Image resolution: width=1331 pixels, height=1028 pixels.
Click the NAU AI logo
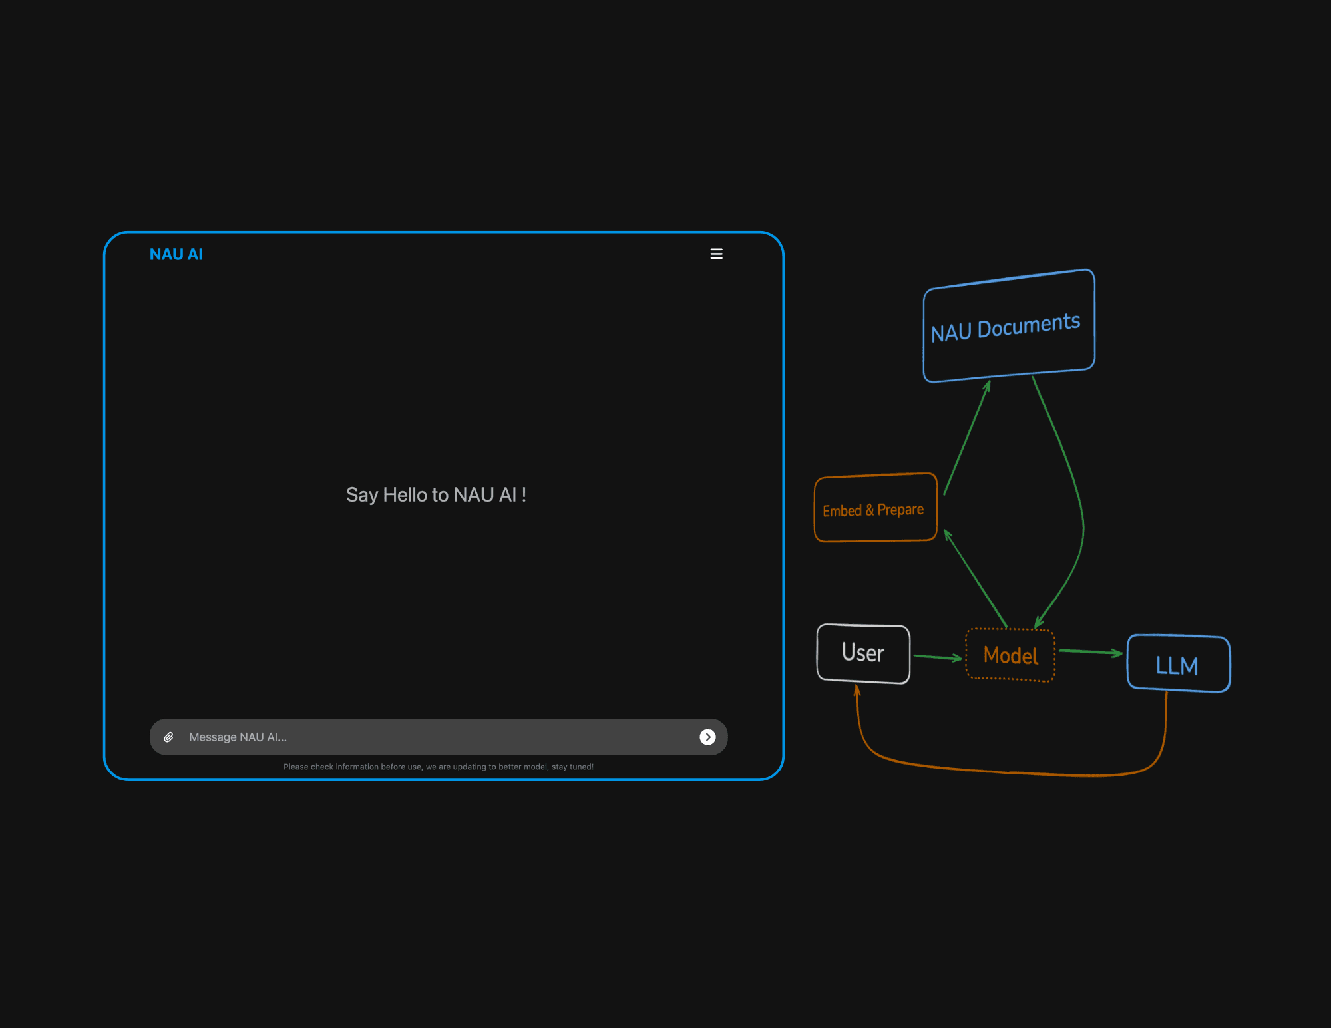[176, 254]
